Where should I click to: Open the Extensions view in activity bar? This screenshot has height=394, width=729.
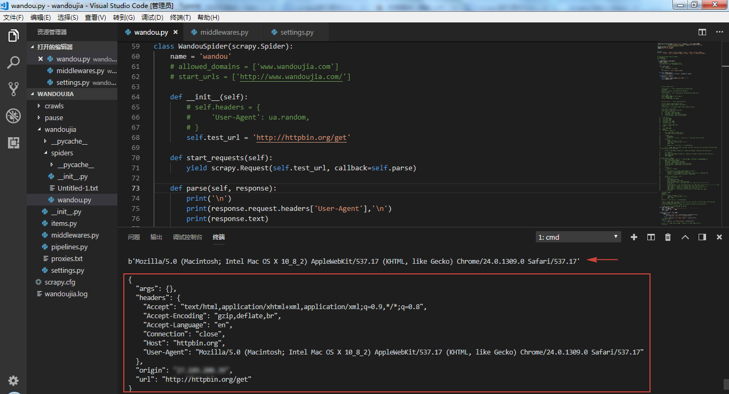point(13,143)
